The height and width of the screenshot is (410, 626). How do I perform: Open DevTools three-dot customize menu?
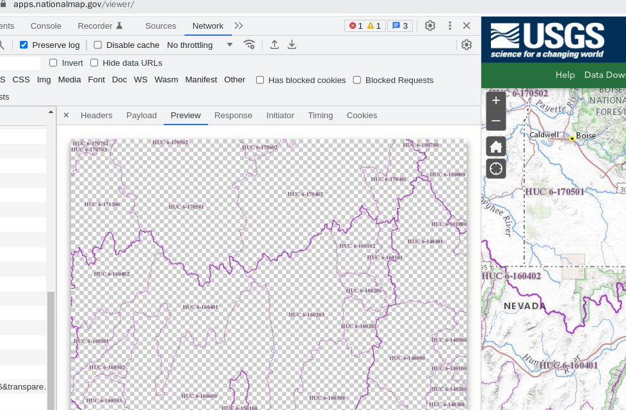pos(449,26)
